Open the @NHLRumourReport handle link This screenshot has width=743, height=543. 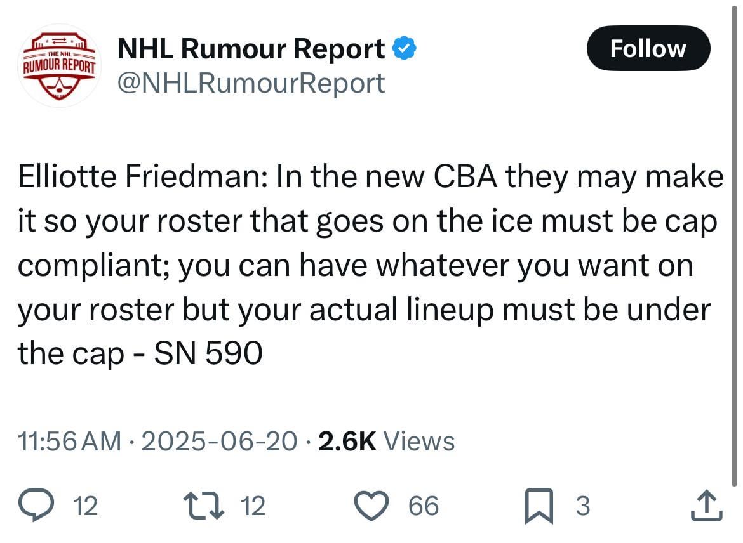[x=250, y=83]
